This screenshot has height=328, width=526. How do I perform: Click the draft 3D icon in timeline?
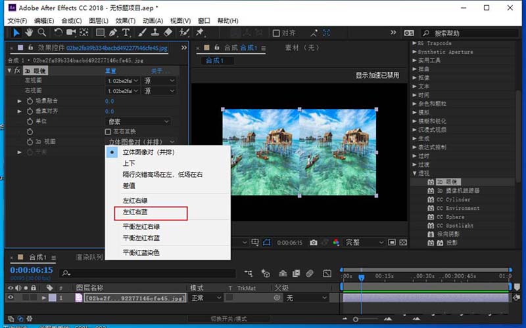(x=266, y=274)
